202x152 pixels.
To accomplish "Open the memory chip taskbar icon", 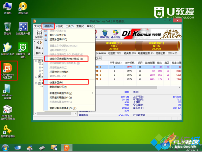I will (42, 148).
